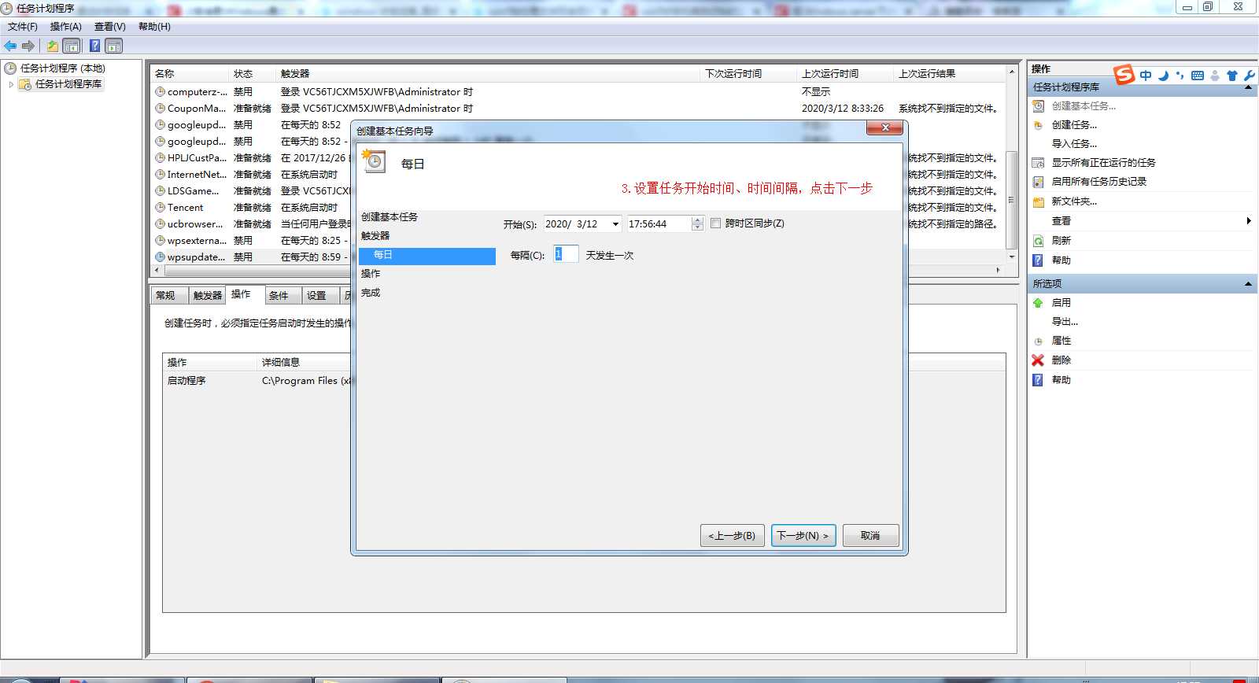Click 显示所有正在运行的任务 icon
Screen dimensions: 1259x683
(1039, 162)
